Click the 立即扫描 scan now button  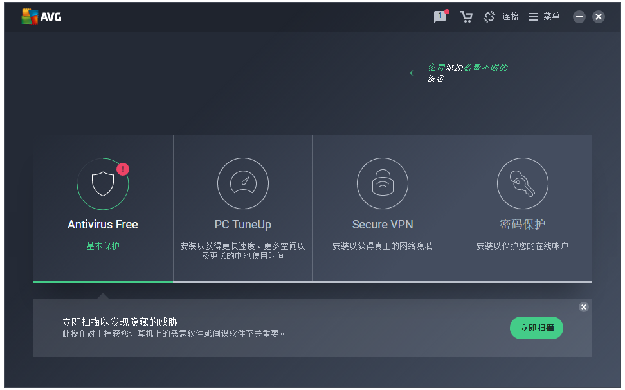pos(536,328)
